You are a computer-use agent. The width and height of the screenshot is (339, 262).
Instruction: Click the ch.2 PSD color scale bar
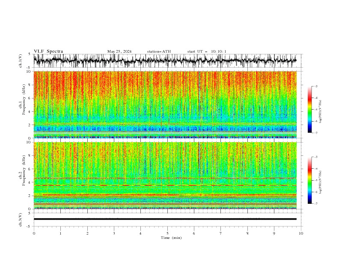click(309, 180)
